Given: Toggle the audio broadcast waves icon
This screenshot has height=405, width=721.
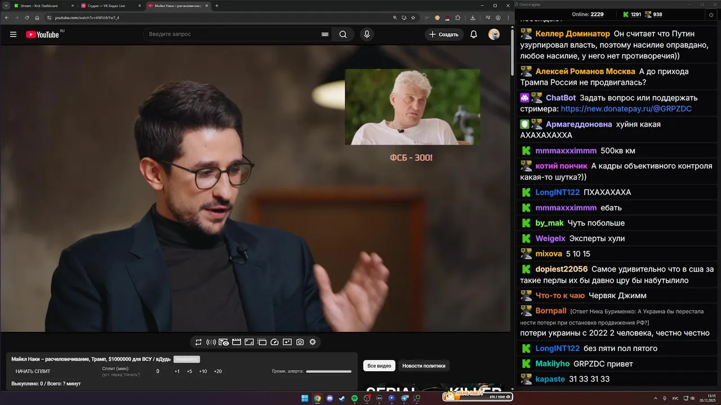Looking at the screenshot, I should pyautogui.click(x=211, y=342).
